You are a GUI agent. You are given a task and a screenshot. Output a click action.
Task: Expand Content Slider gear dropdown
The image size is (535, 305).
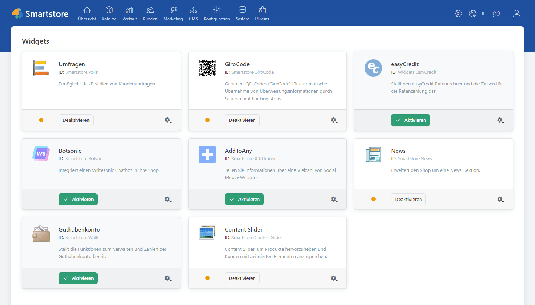click(334, 278)
